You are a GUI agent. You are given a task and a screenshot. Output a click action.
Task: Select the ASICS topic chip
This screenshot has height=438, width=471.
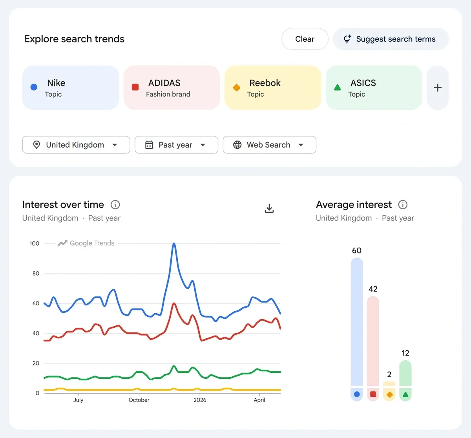[x=374, y=88]
